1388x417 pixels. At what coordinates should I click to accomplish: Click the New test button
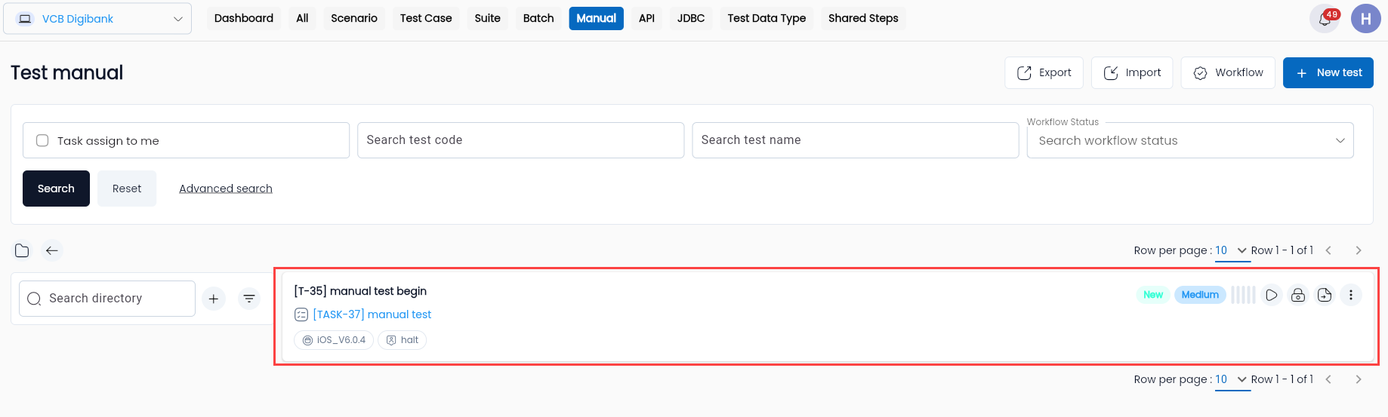coord(1328,72)
